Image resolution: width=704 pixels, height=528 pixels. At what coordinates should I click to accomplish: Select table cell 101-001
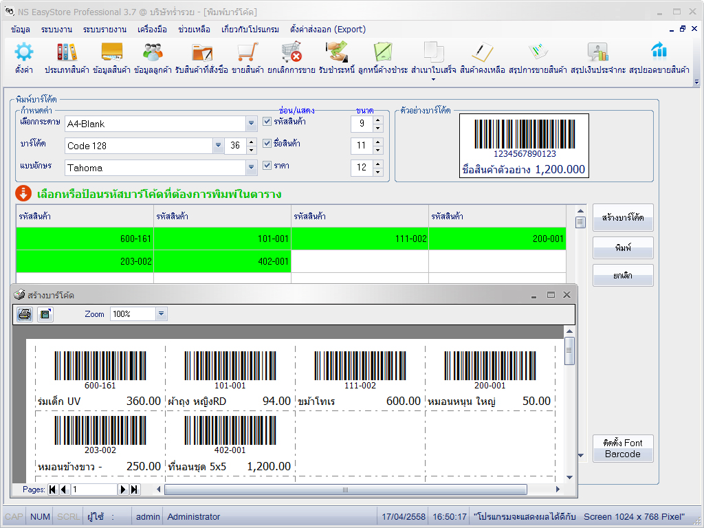222,239
